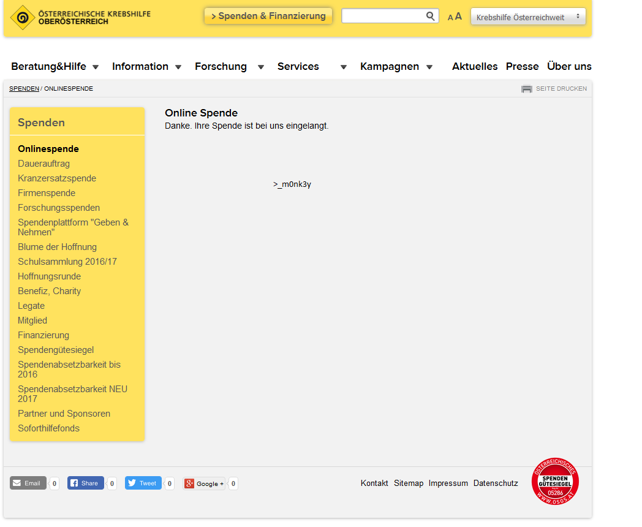The image size is (642, 527).
Task: Click the Twitter Tweet button
Action: [x=143, y=483]
